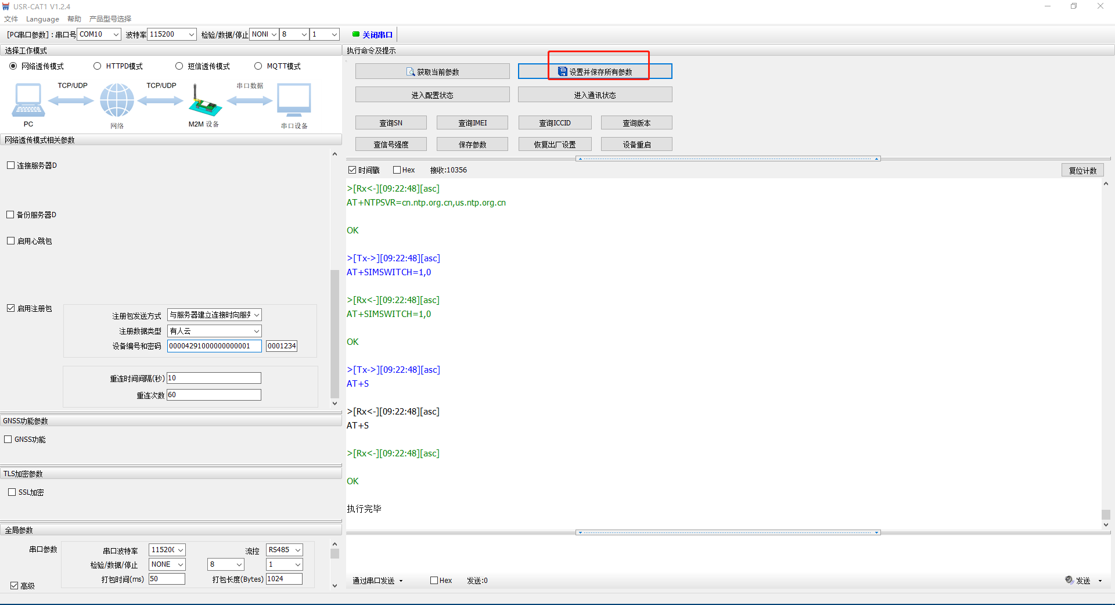Click the green serial port status indicator
The image size is (1115, 605).
pos(356,34)
